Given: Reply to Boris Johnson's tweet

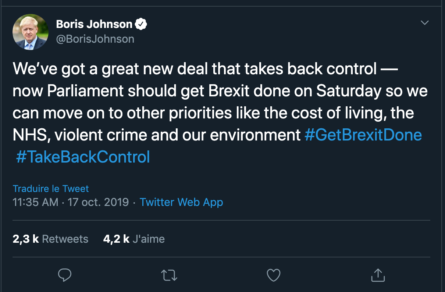Looking at the screenshot, I should click(65, 275).
